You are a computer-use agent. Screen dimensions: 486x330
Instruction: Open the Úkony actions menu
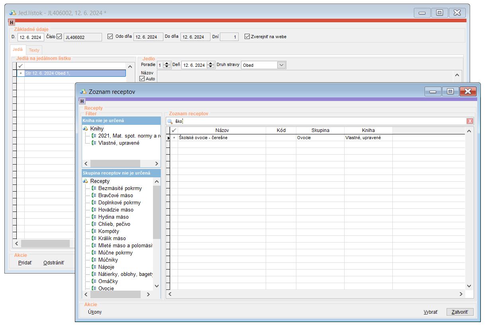pos(95,312)
